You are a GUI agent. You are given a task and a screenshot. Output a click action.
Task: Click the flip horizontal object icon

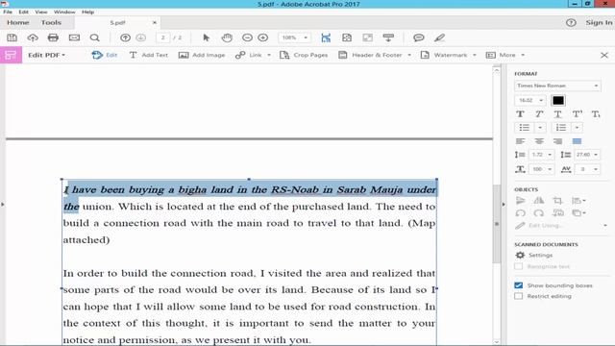click(x=539, y=201)
